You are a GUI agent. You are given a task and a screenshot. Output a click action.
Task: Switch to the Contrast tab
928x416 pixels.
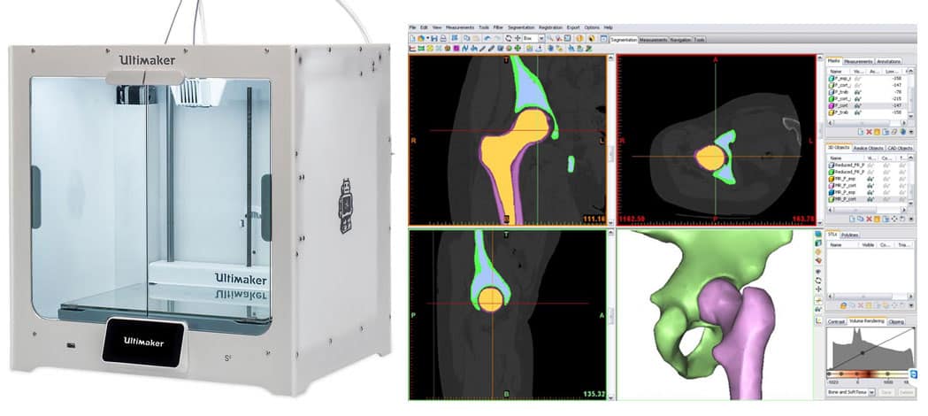(x=836, y=322)
